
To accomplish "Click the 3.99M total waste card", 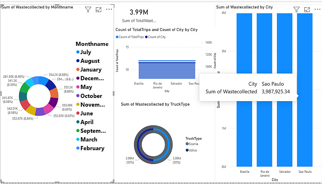I will pos(139,12).
